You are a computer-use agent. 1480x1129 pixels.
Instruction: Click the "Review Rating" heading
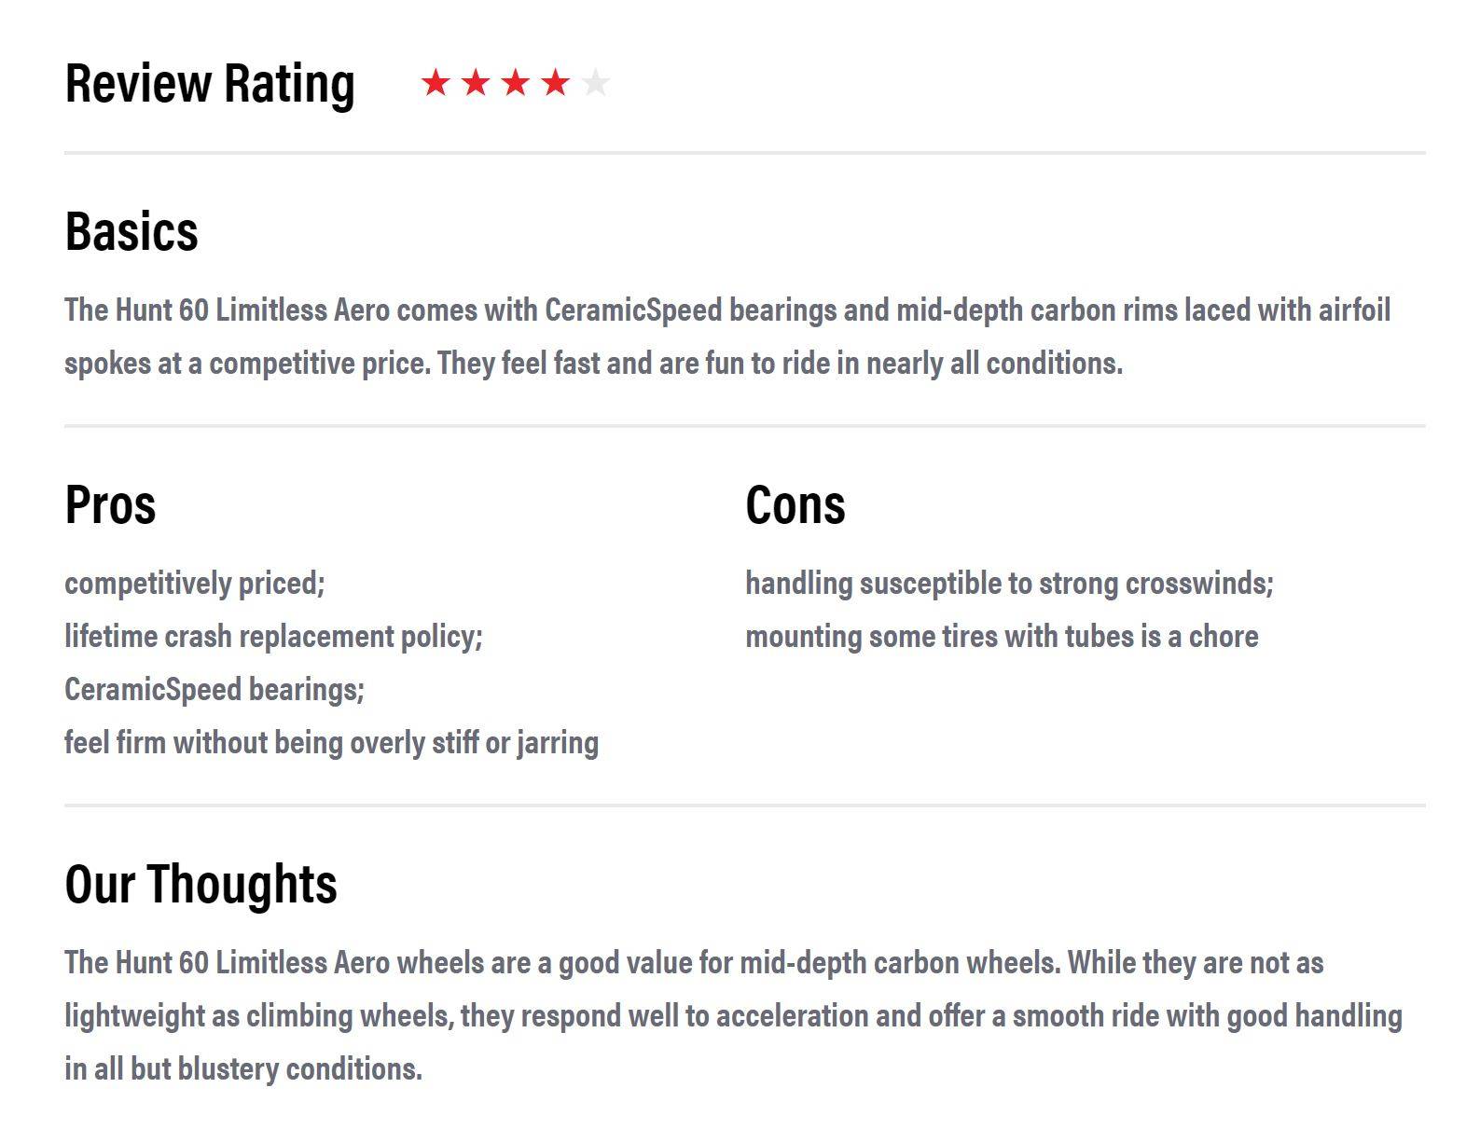tap(210, 83)
